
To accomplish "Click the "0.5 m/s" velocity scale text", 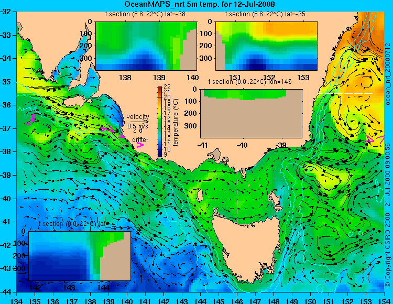I will [x=138, y=126].
